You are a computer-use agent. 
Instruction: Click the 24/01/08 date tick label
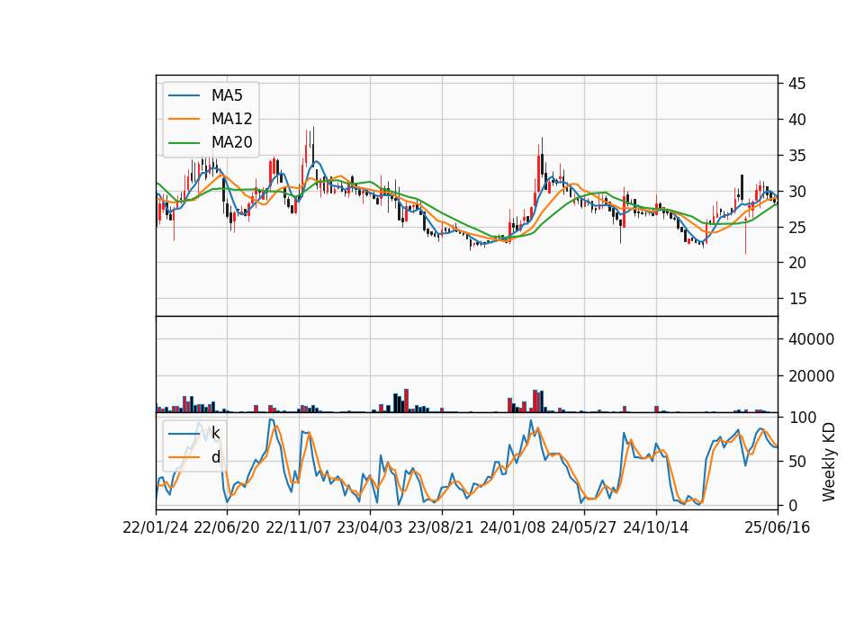512,527
